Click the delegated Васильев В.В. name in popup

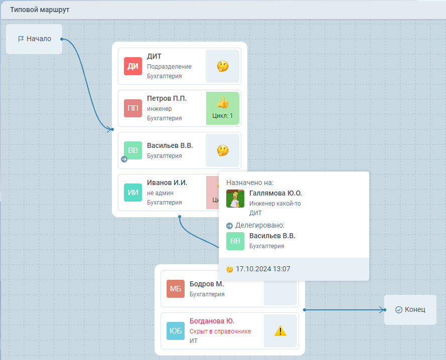click(x=272, y=236)
